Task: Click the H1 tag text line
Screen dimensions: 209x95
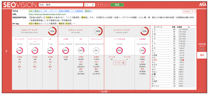Action: coord(52,23)
